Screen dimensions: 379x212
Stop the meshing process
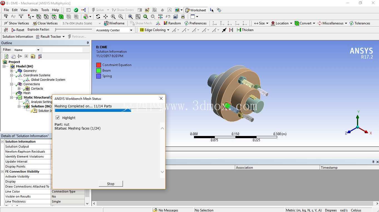(x=111, y=184)
